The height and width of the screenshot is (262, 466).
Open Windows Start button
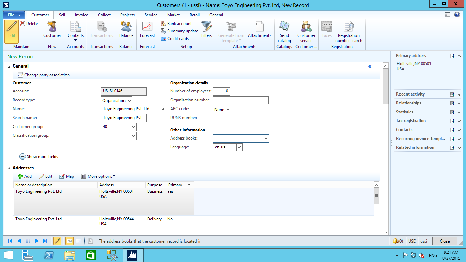click(8, 255)
